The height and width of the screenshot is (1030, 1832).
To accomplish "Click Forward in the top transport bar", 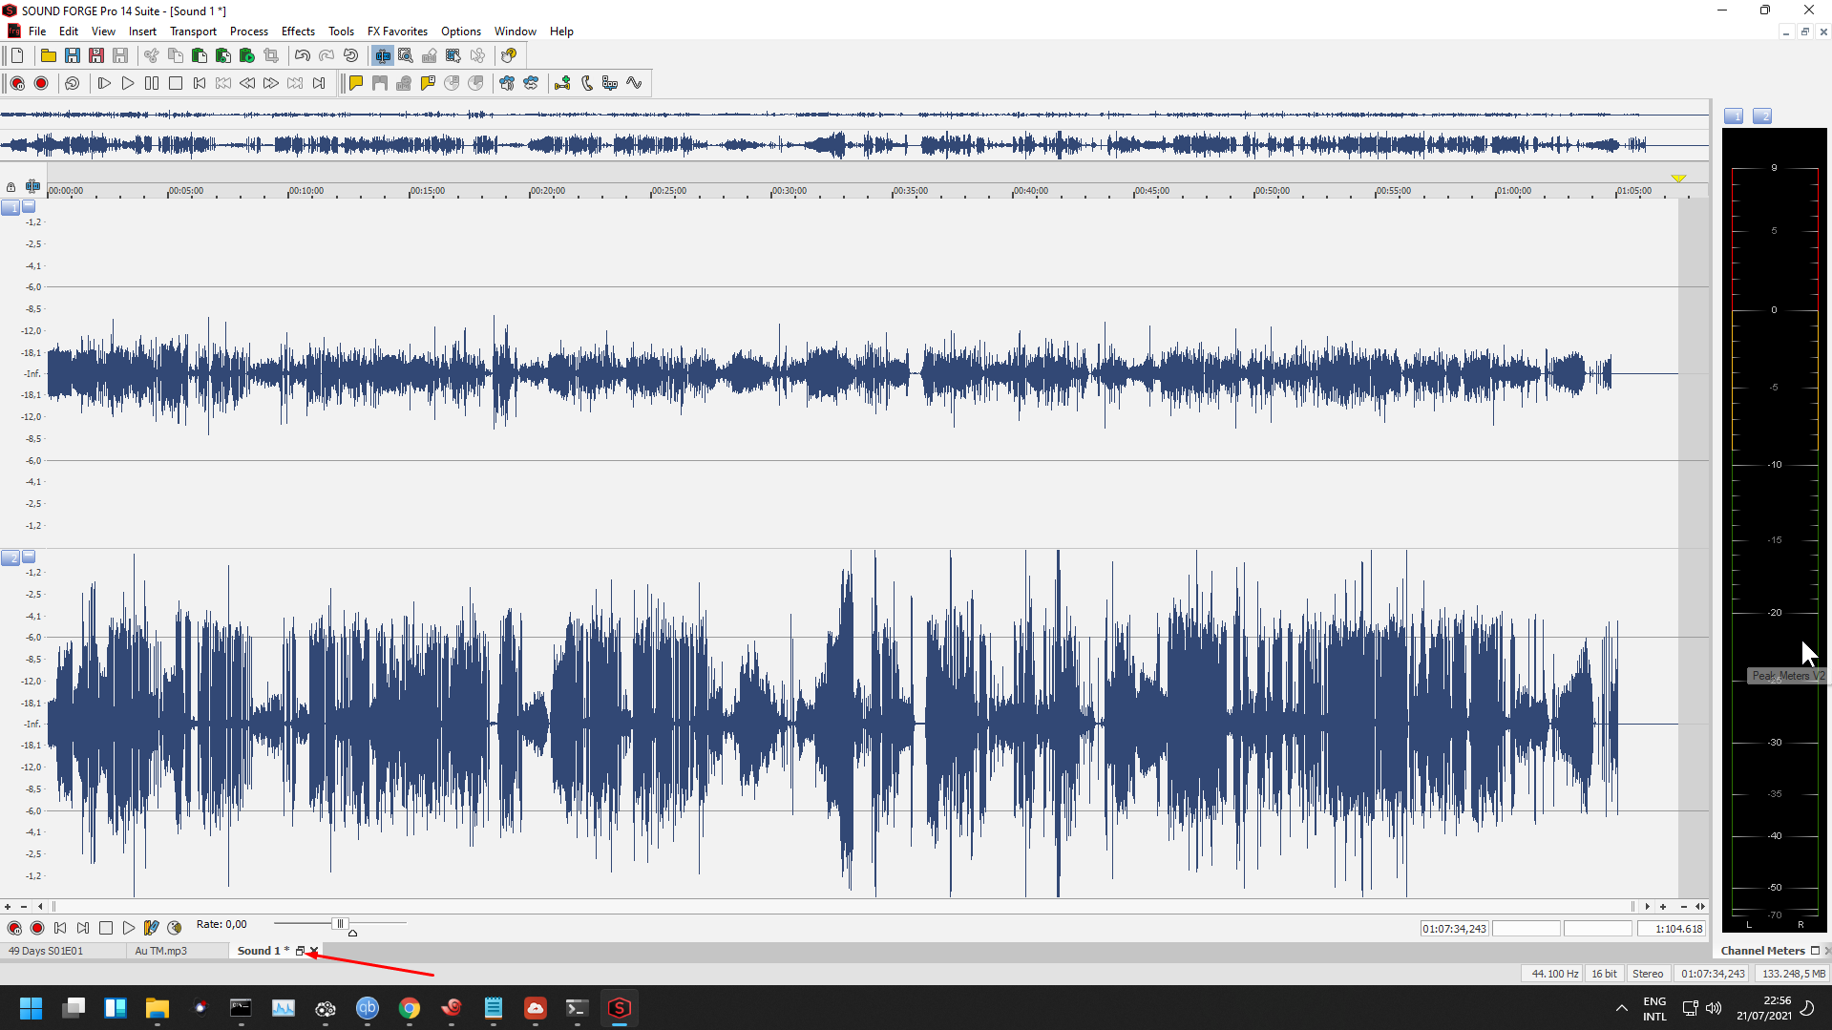I will 271,83.
